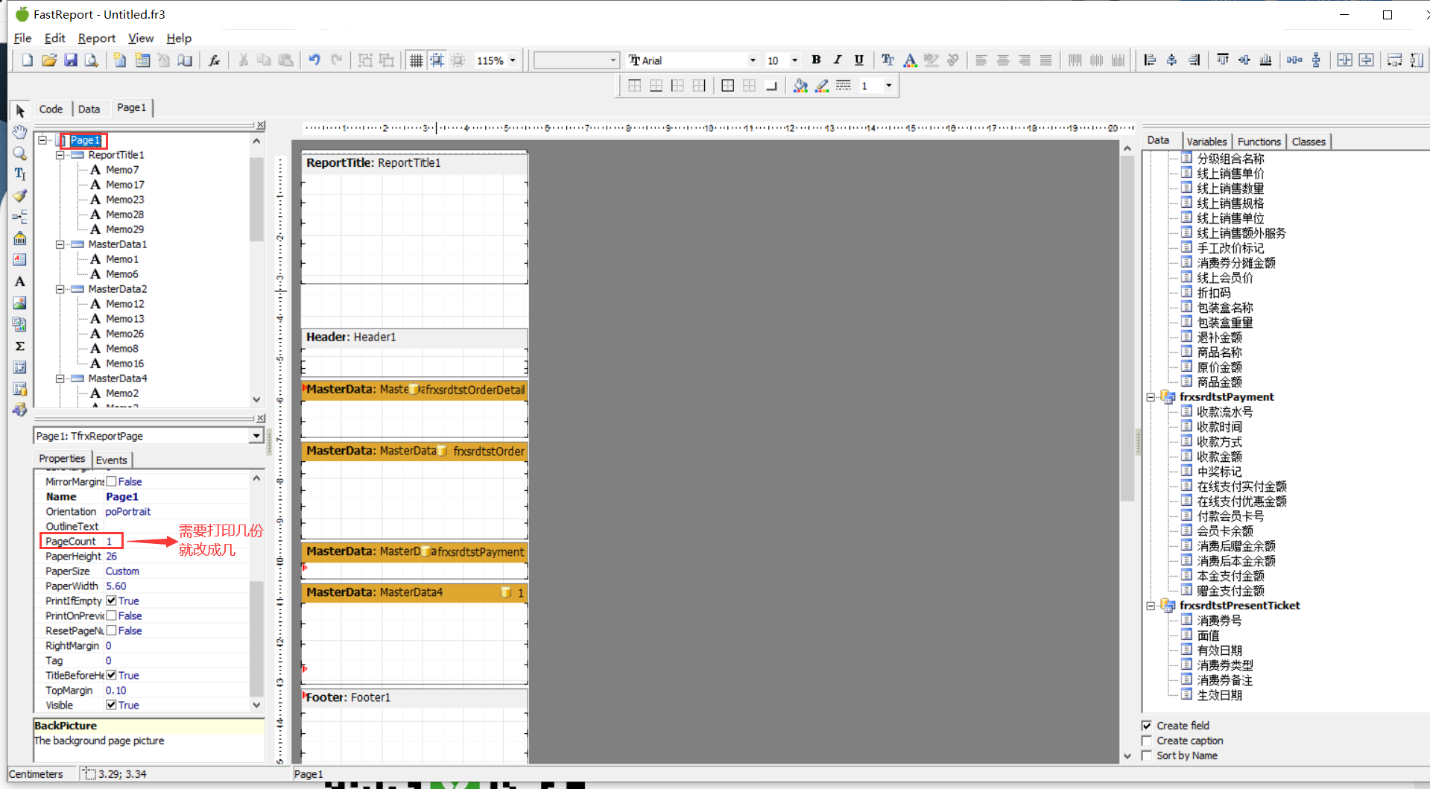Open the File menu
Viewport: 1430px width, 789px height.
[x=22, y=38]
